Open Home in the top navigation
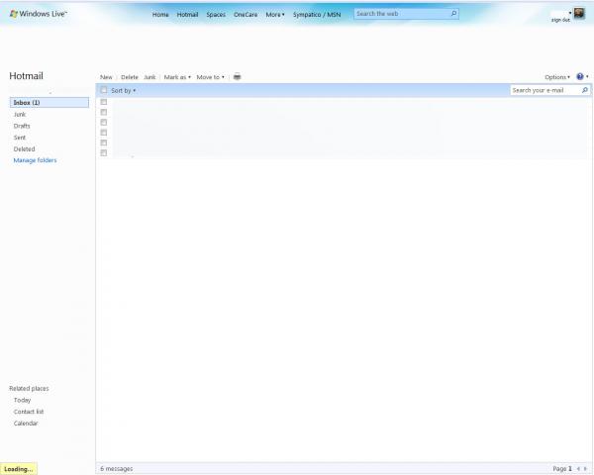This screenshot has height=475, width=594. (160, 15)
